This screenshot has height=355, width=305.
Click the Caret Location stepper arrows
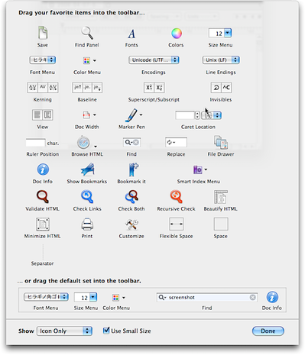197,115
